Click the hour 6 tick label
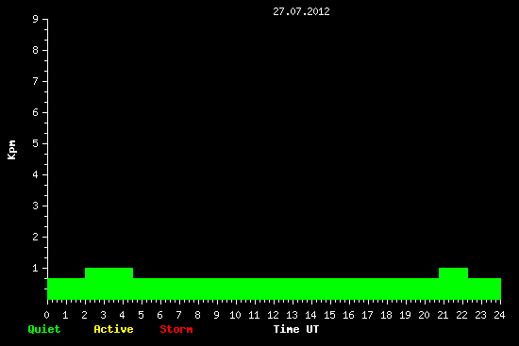This screenshot has width=519, height=346. point(159,315)
